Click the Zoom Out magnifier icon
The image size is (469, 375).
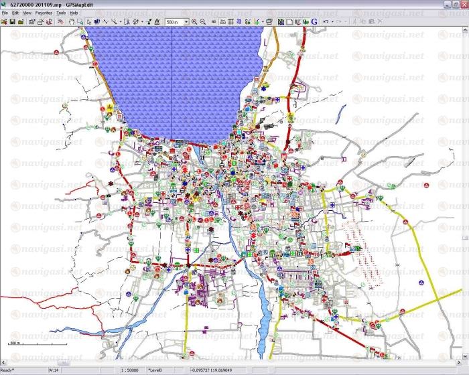(x=202, y=21)
